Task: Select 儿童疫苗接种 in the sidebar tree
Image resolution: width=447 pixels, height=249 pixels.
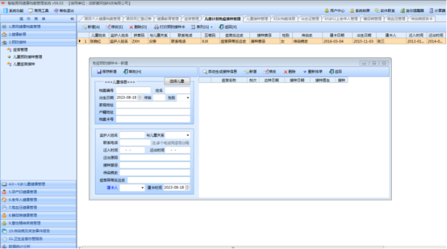Action: coord(24,64)
